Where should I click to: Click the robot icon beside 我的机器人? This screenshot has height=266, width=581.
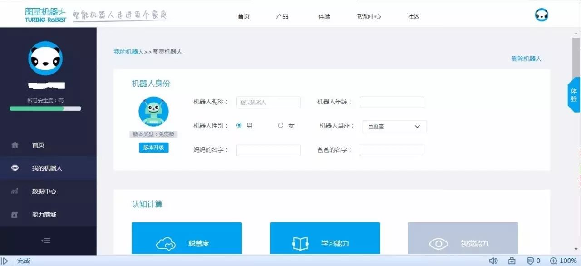click(15, 168)
